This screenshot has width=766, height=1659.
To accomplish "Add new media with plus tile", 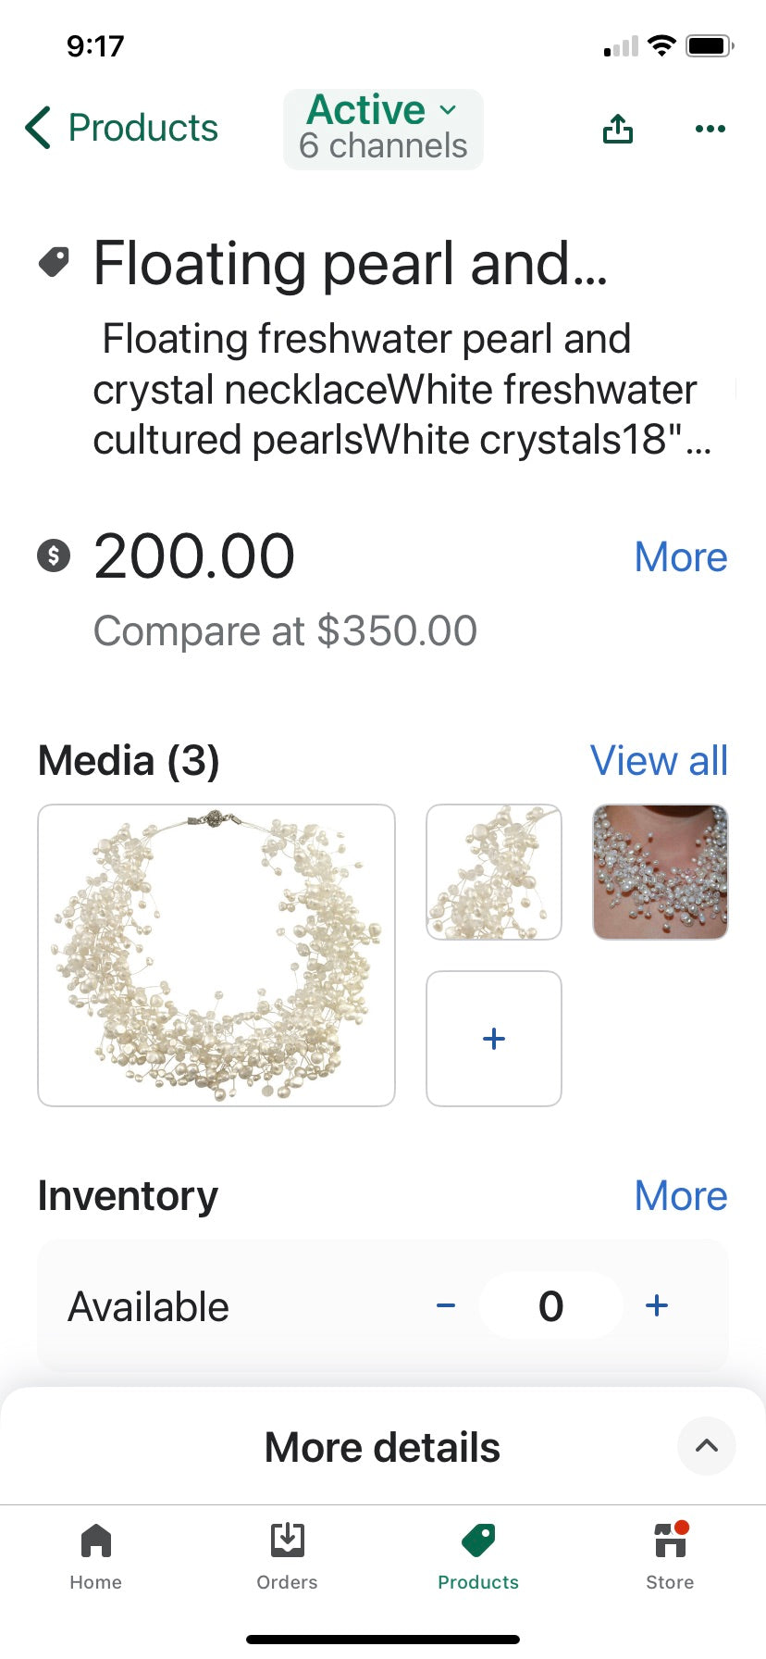I will pyautogui.click(x=494, y=1039).
